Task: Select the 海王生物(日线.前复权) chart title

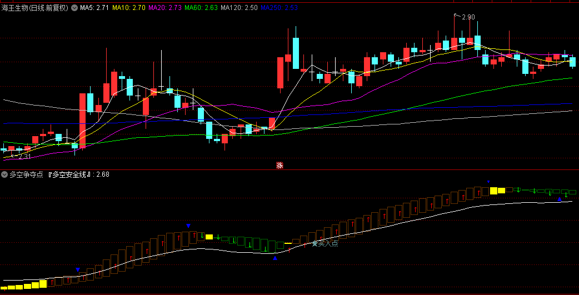Action: 36,8
